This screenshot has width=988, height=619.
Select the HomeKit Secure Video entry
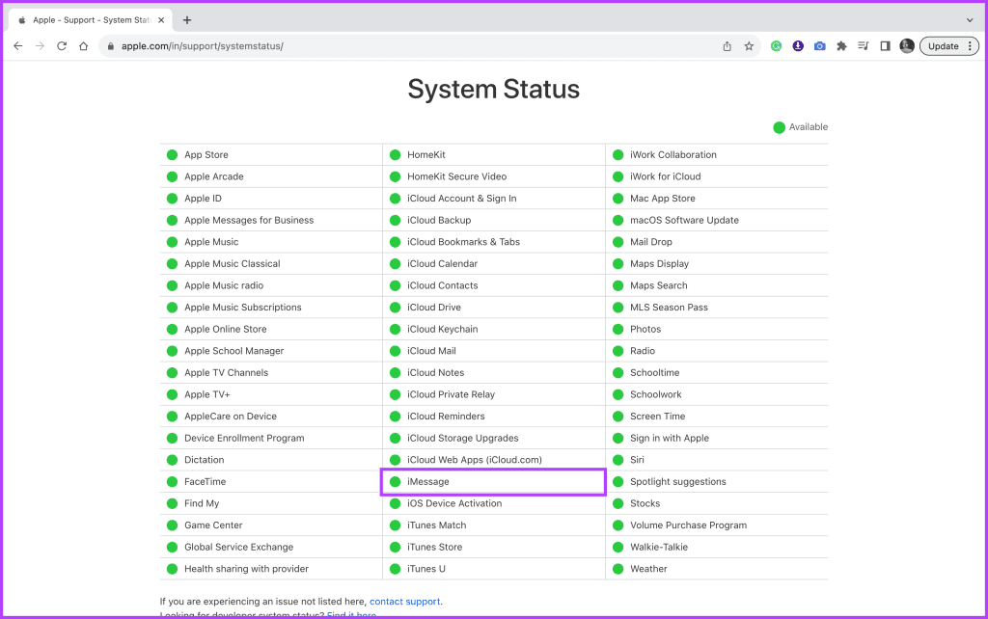(456, 176)
